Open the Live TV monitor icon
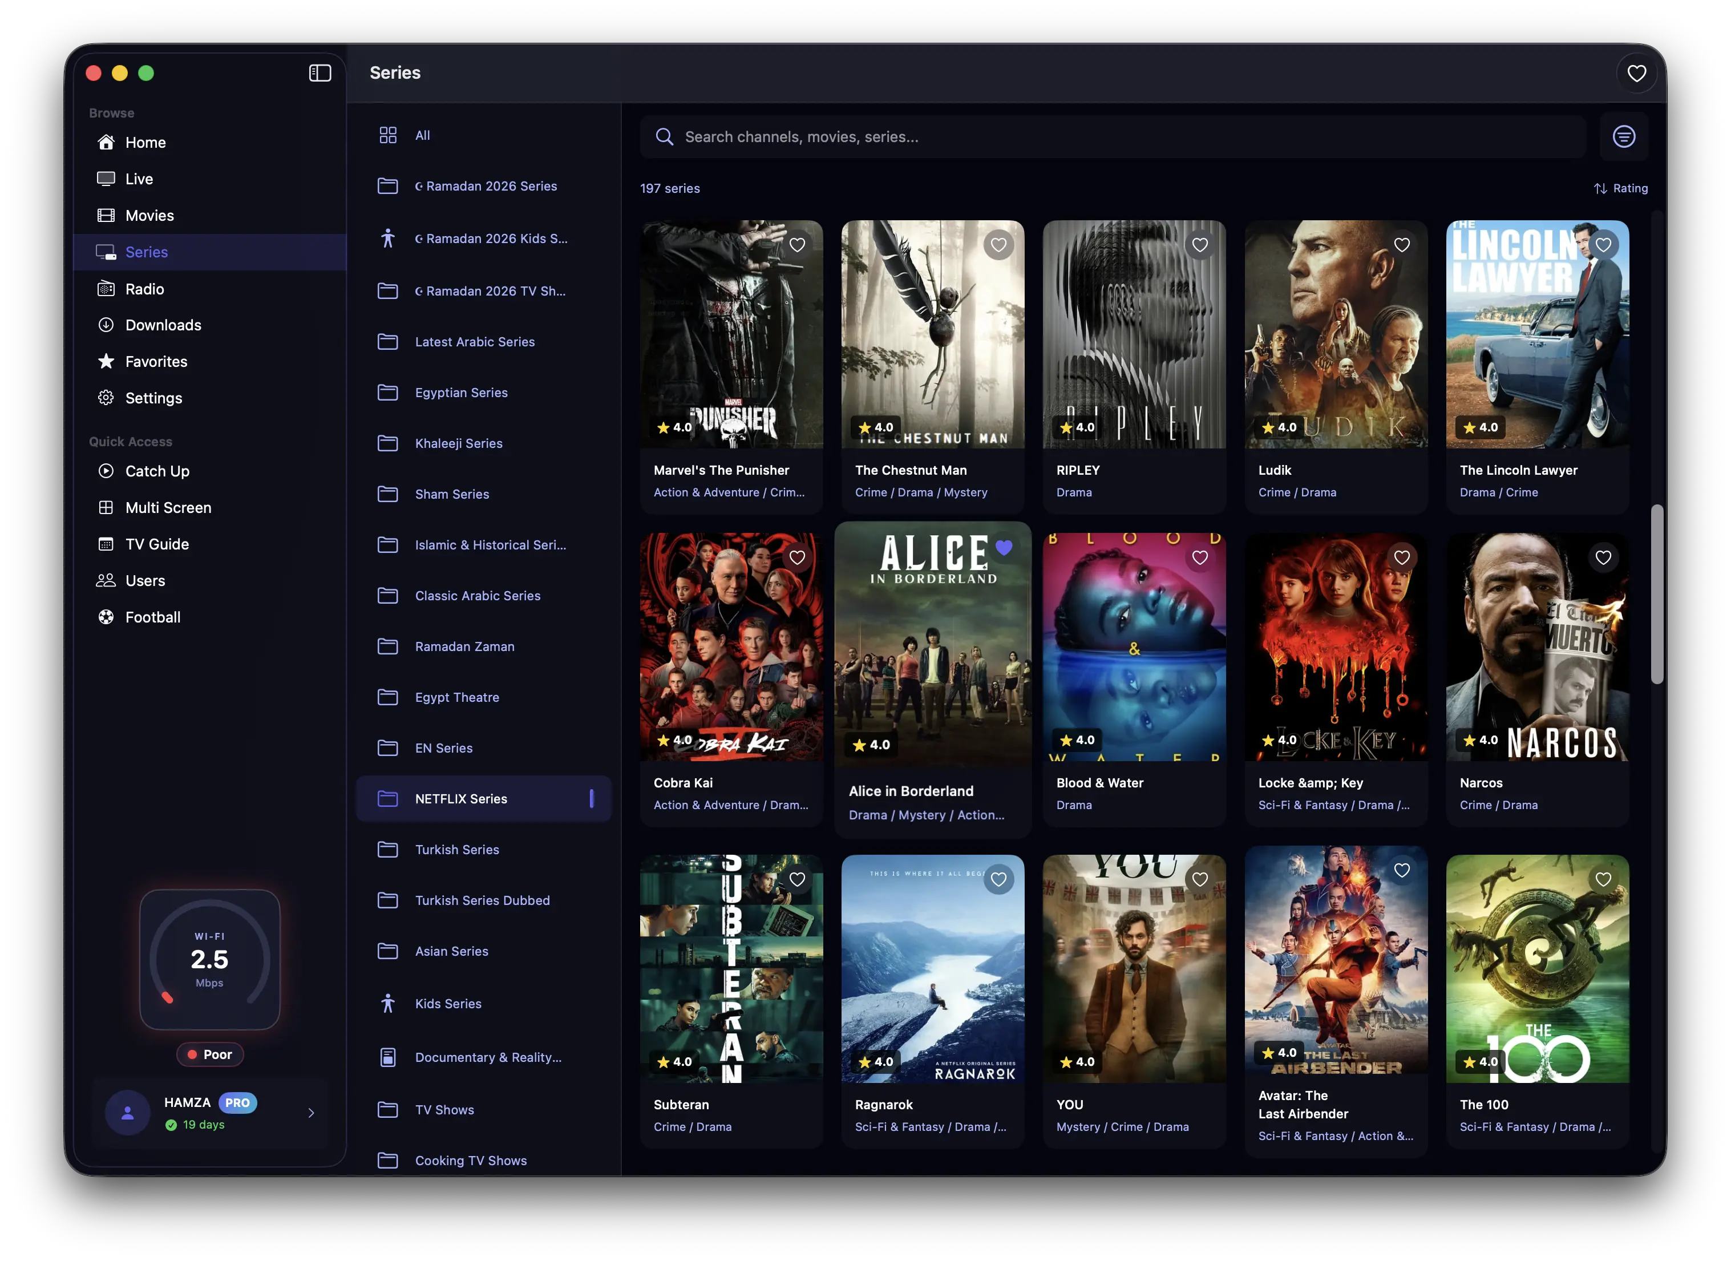The height and width of the screenshot is (1261, 1731). [x=106, y=179]
